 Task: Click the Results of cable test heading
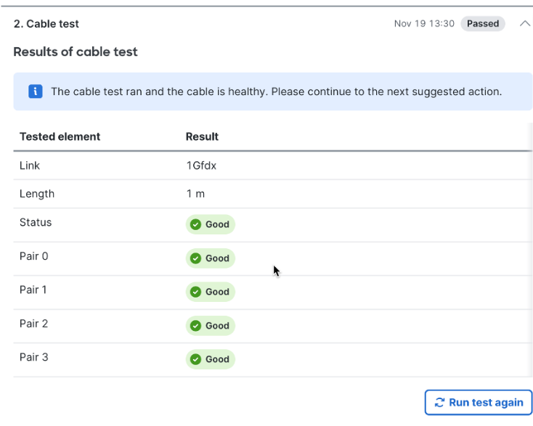click(76, 52)
